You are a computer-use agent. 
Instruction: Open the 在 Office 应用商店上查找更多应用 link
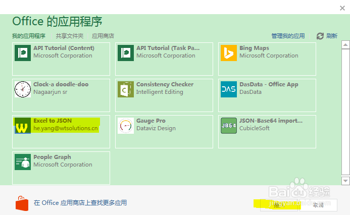click(x=80, y=203)
